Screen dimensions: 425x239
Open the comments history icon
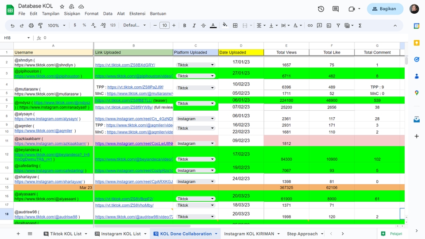coord(336,9)
